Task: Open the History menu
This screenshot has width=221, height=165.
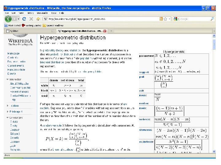Action: tap(31, 13)
